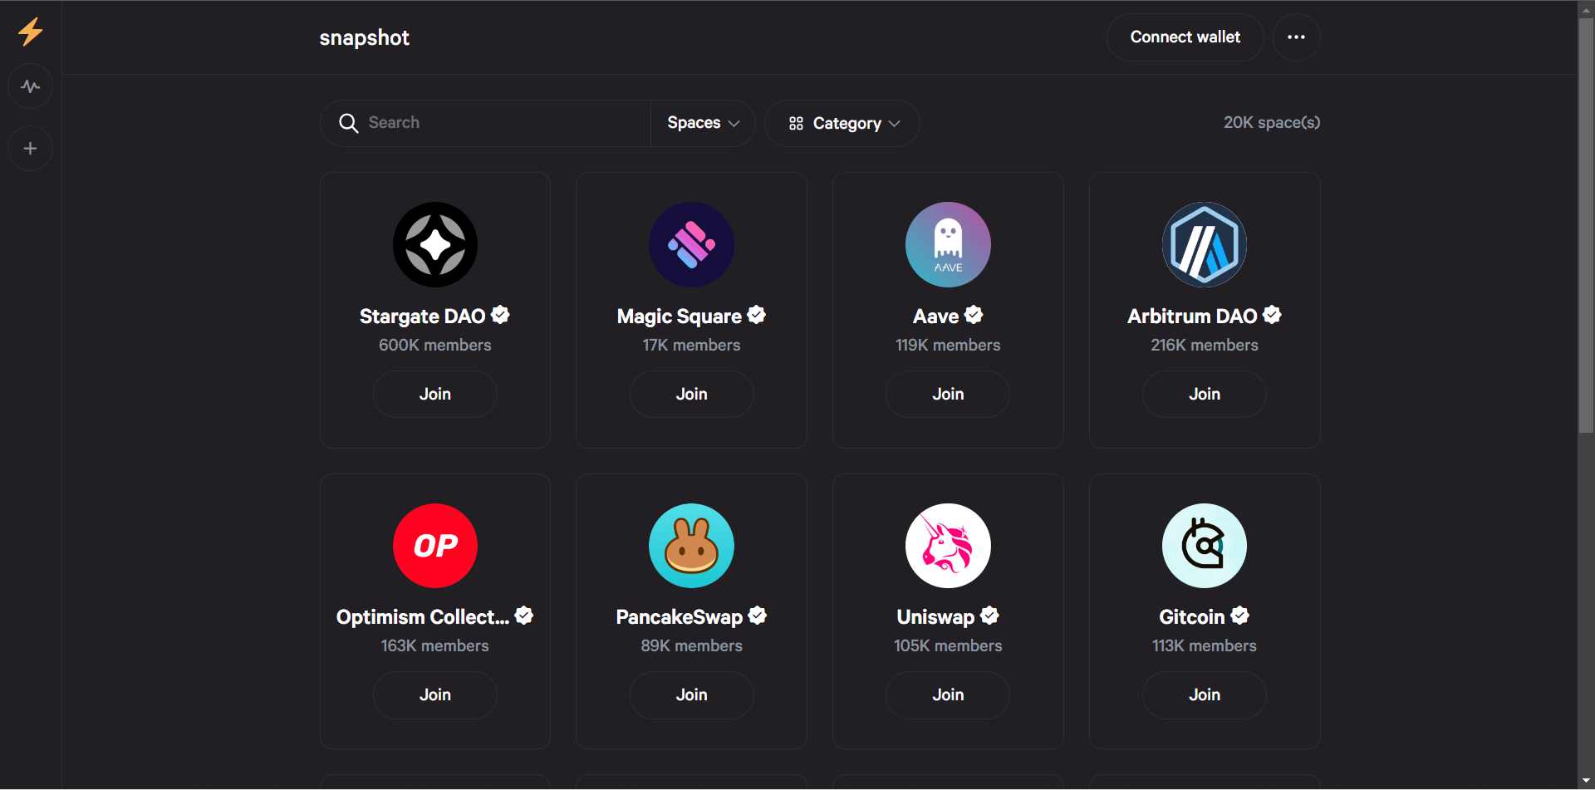Click 113K members text
Viewport: 1595px width, 790px height.
[1205, 646]
